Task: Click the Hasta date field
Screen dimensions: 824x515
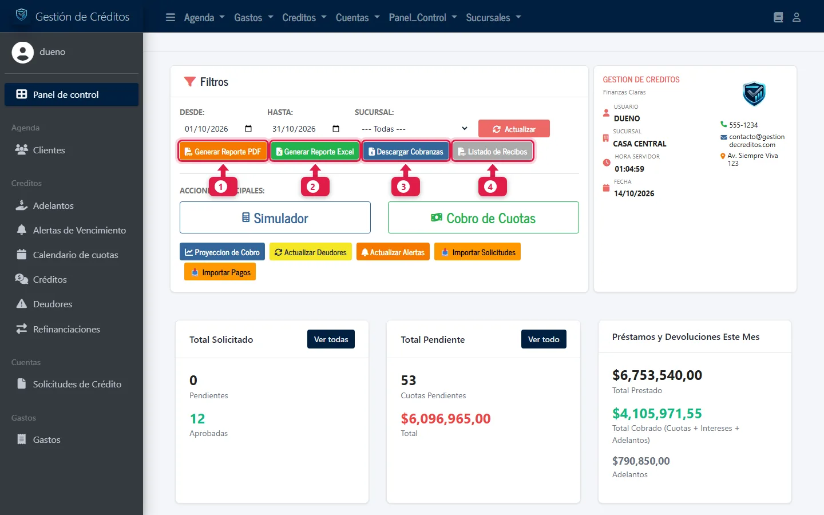Action: [x=306, y=129]
